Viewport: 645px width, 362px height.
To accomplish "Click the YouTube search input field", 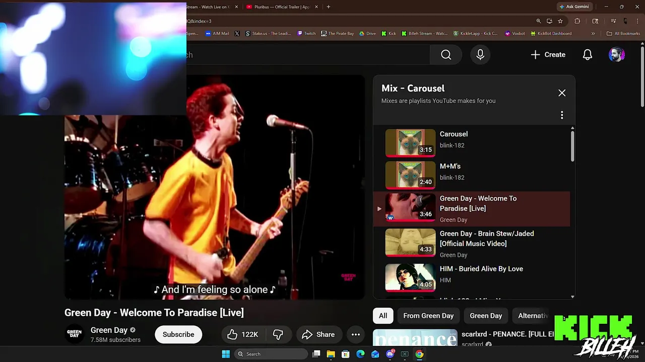I will pos(308,55).
